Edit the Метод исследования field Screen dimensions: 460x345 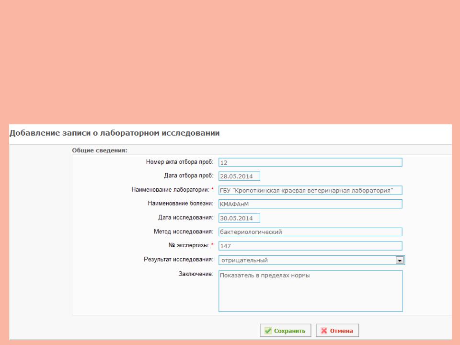click(x=310, y=232)
